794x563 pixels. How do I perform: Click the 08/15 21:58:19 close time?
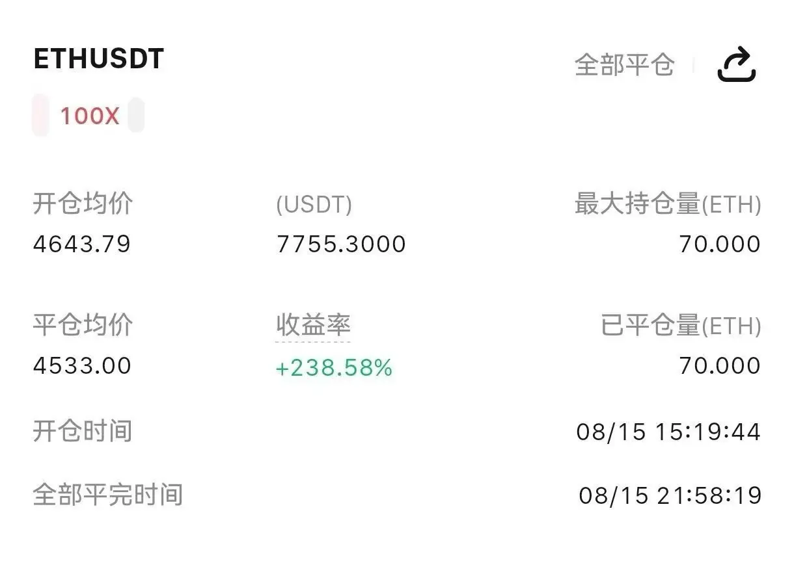[x=670, y=495]
